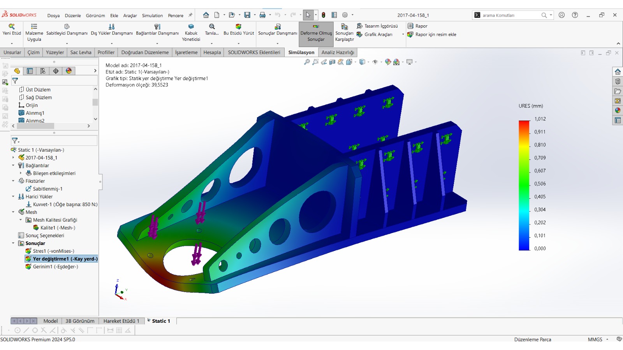Expand Bileşen etkileşimleri tree node

coord(21,173)
